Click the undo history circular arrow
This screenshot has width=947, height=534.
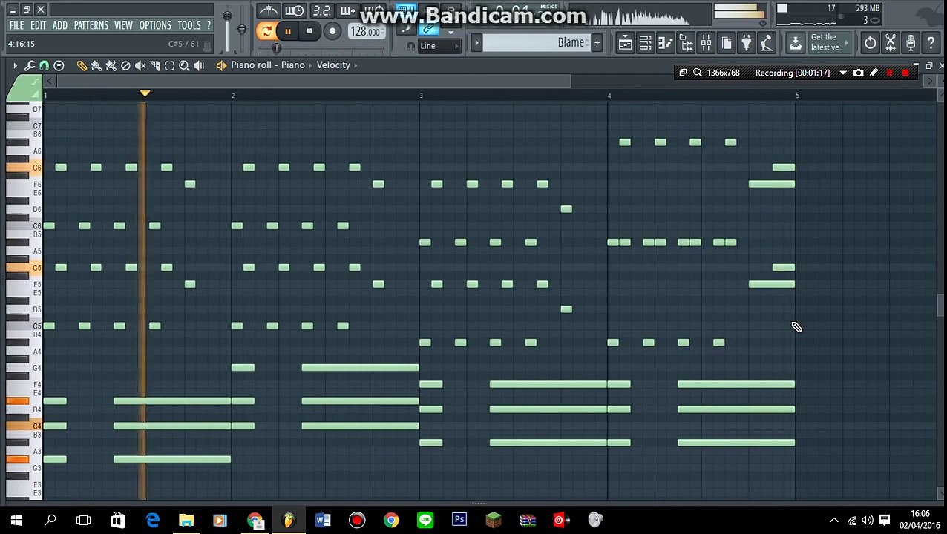pyautogui.click(x=870, y=44)
